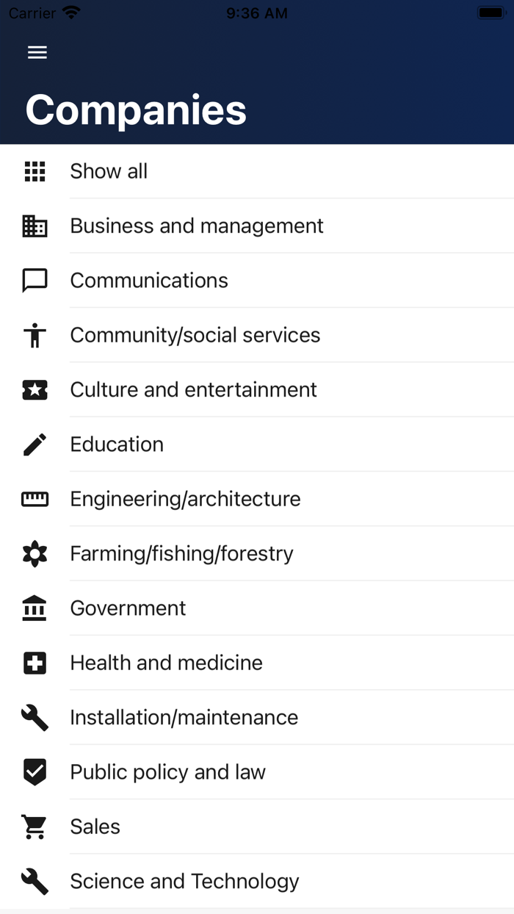Tap the medical cross Health icon
The height and width of the screenshot is (914, 514).
(35, 663)
